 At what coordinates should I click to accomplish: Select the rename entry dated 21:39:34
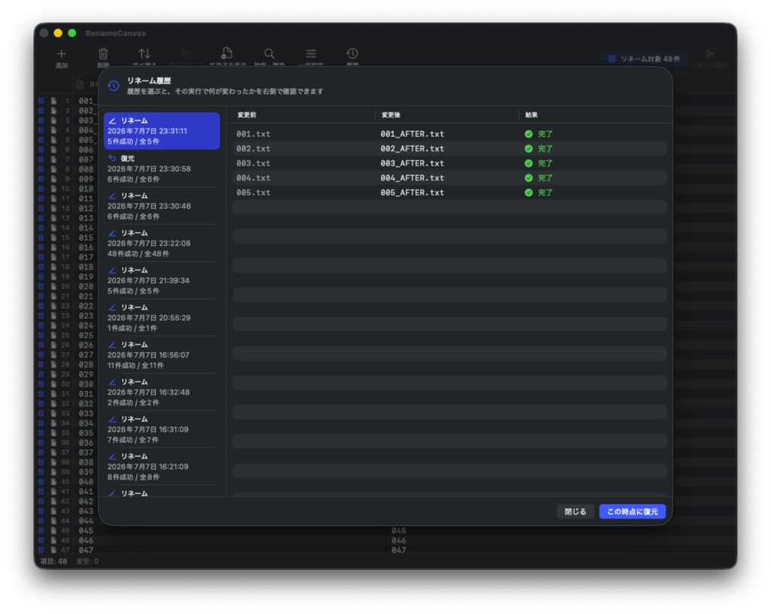(x=162, y=281)
